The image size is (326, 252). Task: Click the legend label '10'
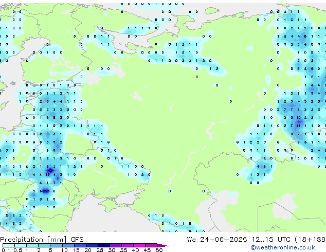(64, 250)
